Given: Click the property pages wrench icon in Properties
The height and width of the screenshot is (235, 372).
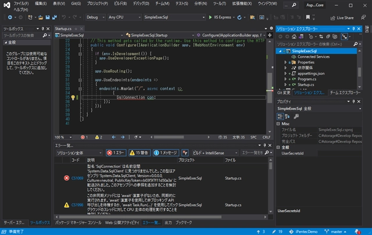Looking at the screenshot, I should [296, 116].
